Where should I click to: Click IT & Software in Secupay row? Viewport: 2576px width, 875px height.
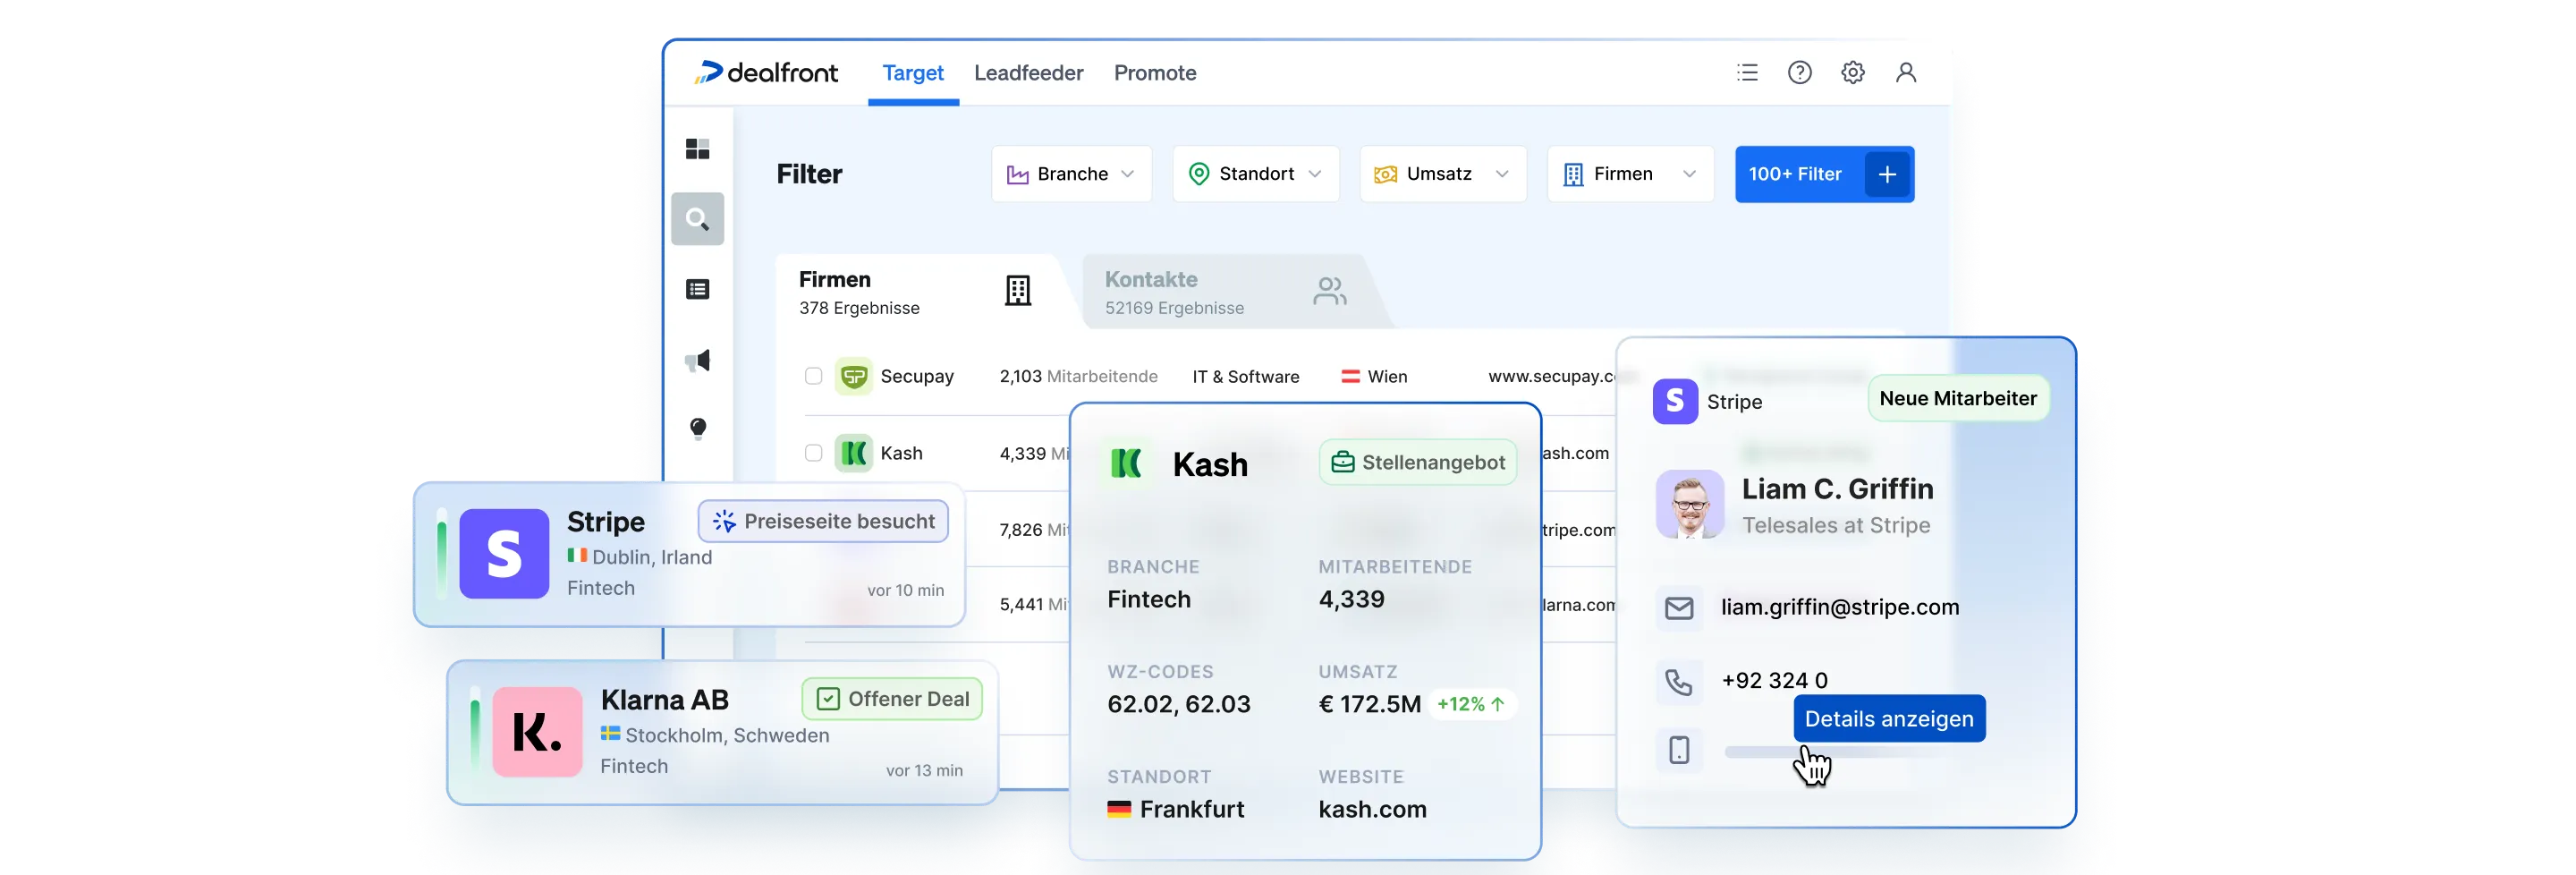tap(1245, 377)
